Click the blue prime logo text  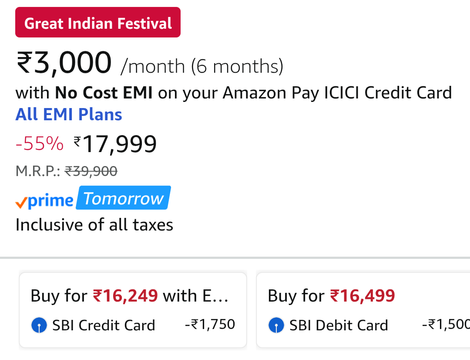(50, 200)
